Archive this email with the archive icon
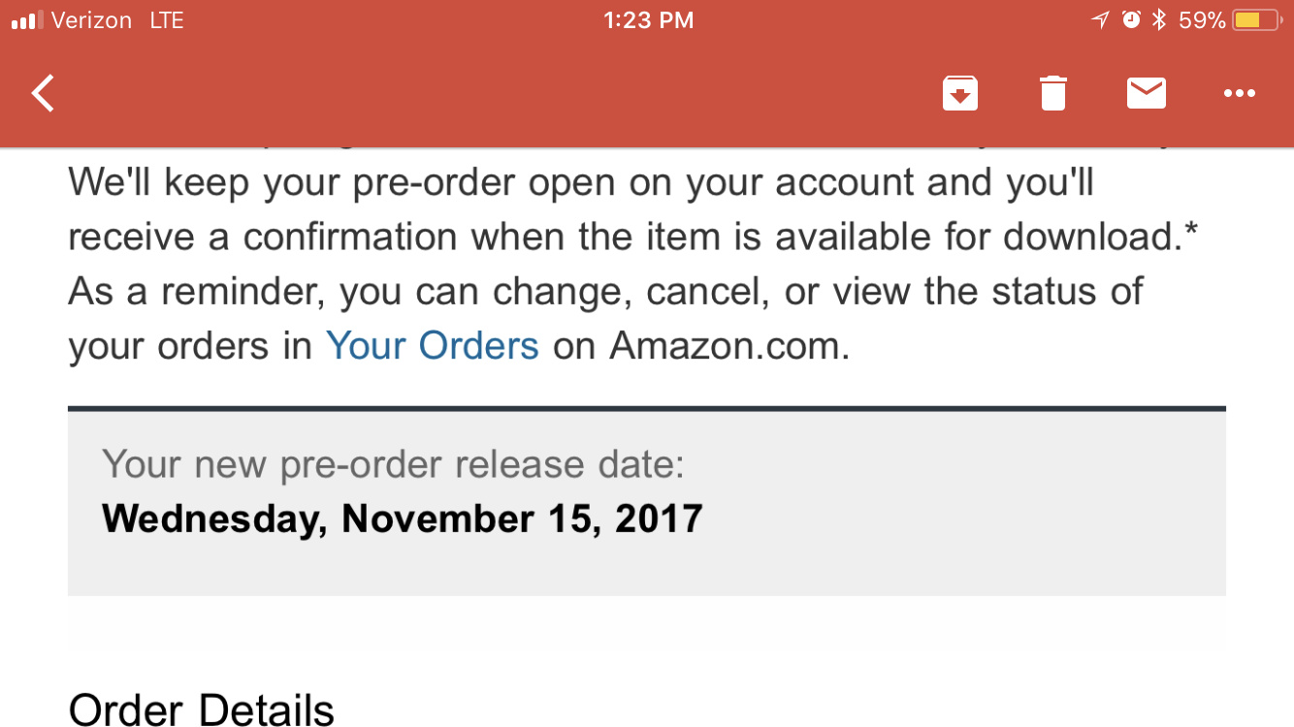Viewport: 1294px width, 727px height. (x=959, y=93)
